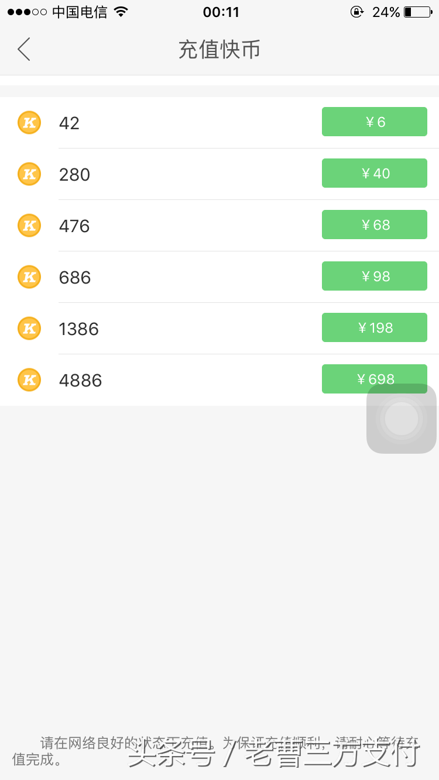
Task: Tap the clock showing 00:11
Action: (221, 12)
